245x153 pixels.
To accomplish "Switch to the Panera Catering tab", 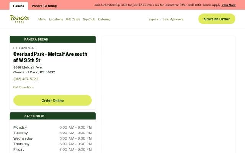I will [x=44, y=6].
